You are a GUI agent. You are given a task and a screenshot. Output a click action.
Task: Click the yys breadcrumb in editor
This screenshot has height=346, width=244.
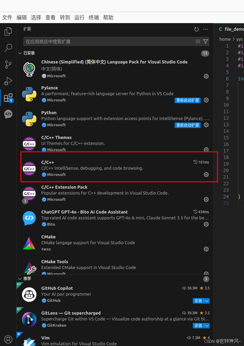(240, 39)
